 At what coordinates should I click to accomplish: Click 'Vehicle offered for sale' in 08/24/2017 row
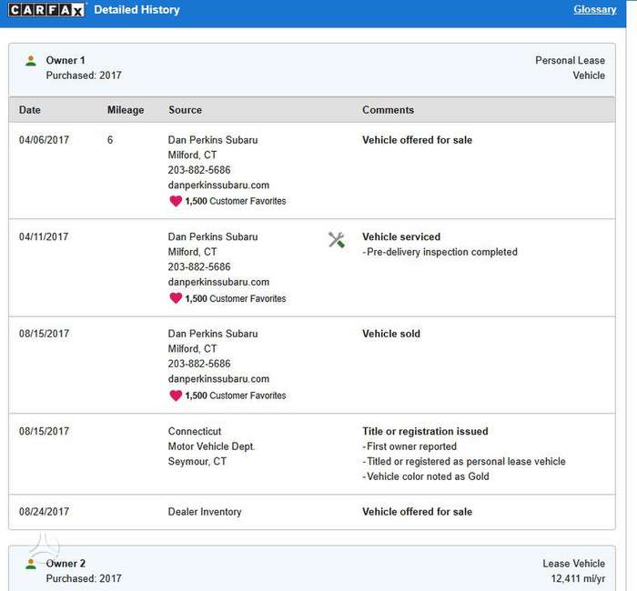point(417,512)
